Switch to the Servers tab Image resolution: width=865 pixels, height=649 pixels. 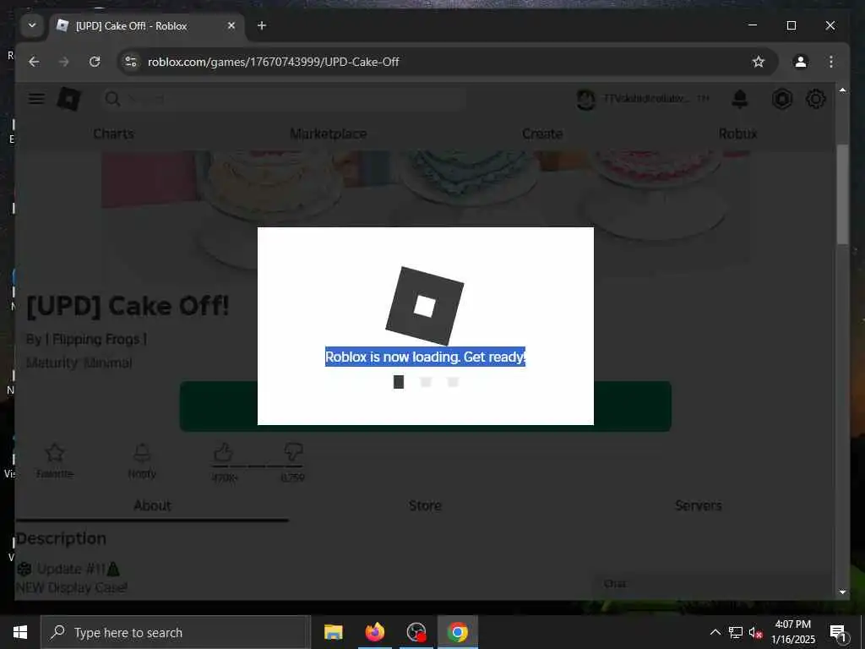[x=699, y=505]
